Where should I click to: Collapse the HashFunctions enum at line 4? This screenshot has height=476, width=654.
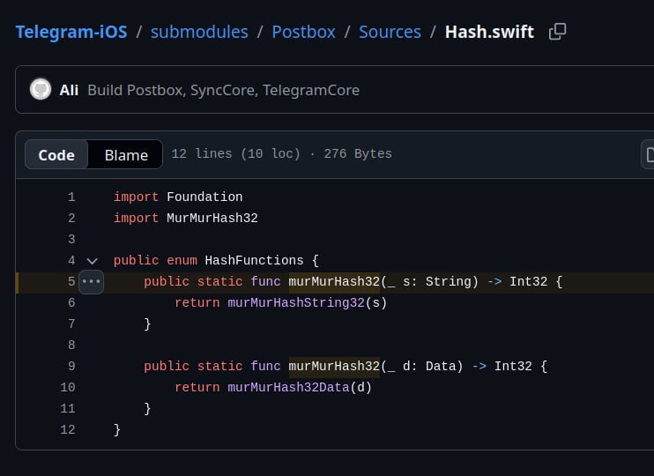pyautogui.click(x=93, y=261)
